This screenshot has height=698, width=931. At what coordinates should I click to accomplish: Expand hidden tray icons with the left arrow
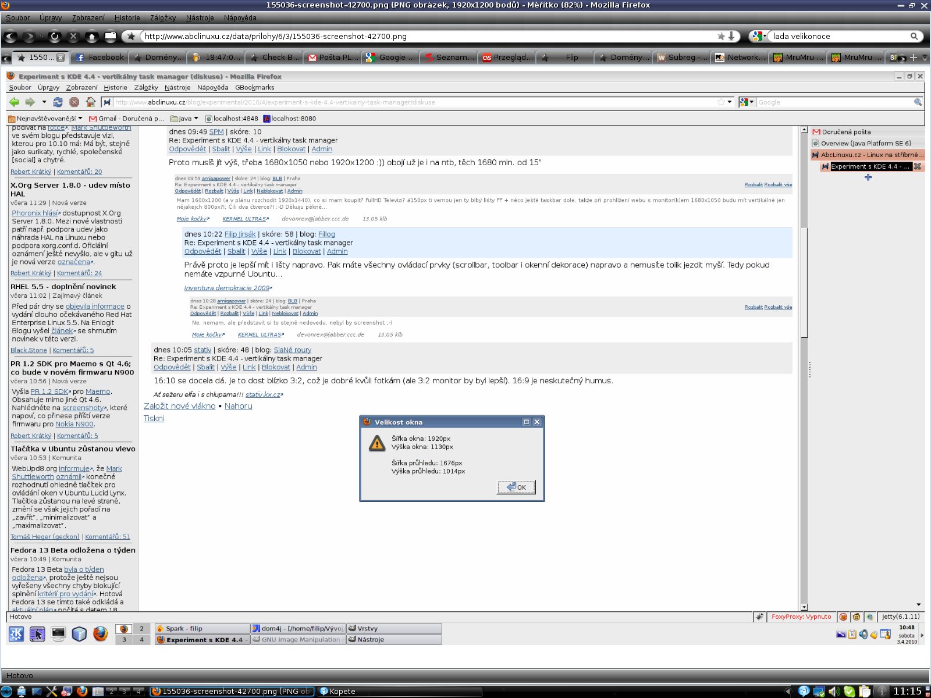click(788, 691)
